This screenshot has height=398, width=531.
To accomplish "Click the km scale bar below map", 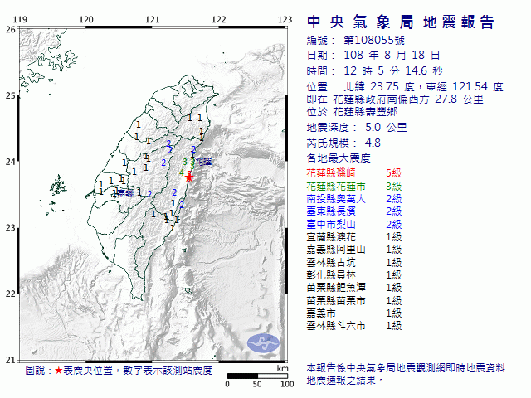I will pyautogui.click(x=257, y=376).
